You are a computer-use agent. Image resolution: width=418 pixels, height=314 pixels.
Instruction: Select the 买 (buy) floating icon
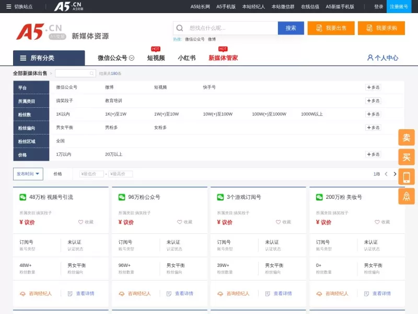(407, 156)
